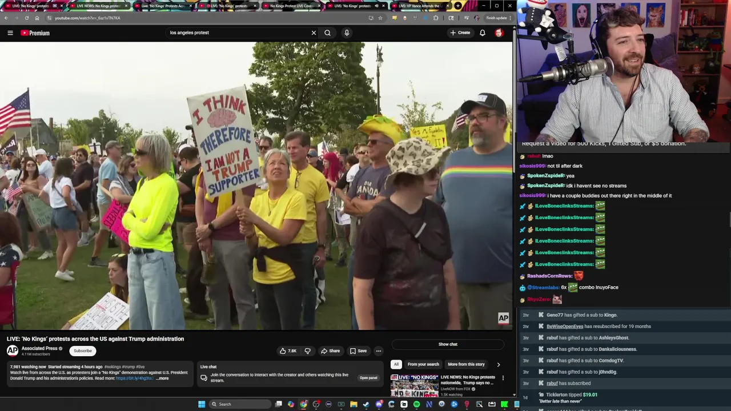Open LIVE NEWS No Kings thumbnail
This screenshot has height=411, width=731.
pos(414,385)
